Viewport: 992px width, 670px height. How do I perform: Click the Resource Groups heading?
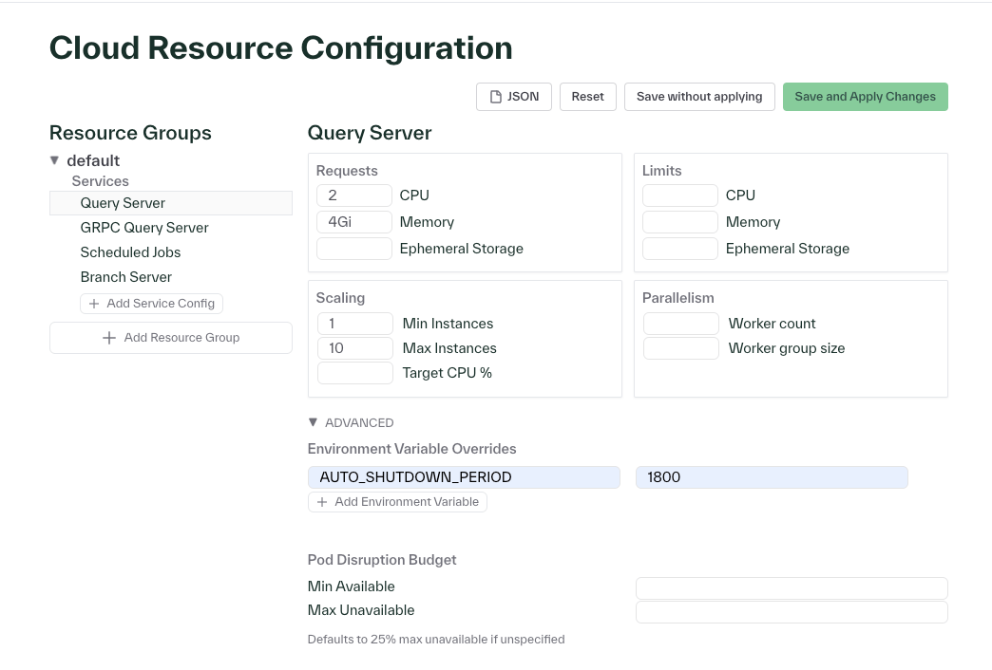(x=130, y=133)
